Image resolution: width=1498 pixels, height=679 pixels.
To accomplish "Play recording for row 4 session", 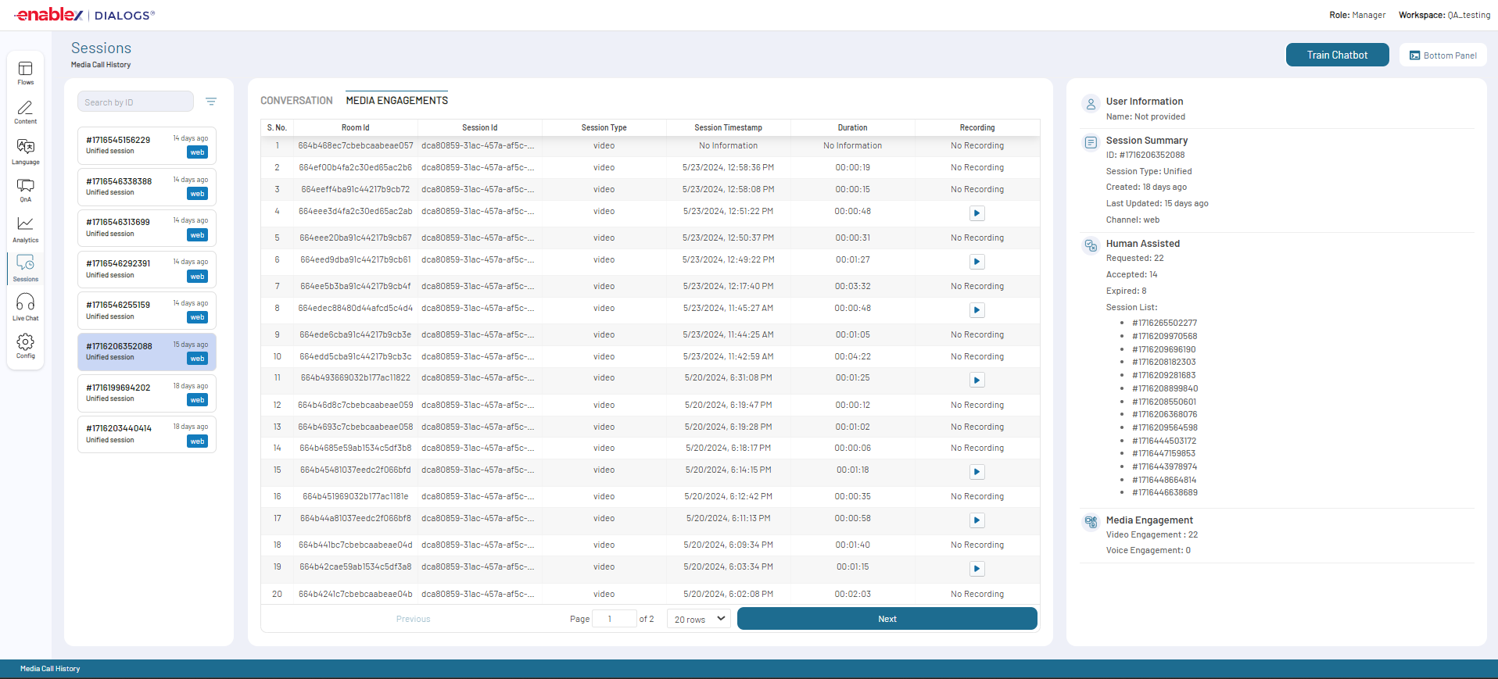I will 977,213.
